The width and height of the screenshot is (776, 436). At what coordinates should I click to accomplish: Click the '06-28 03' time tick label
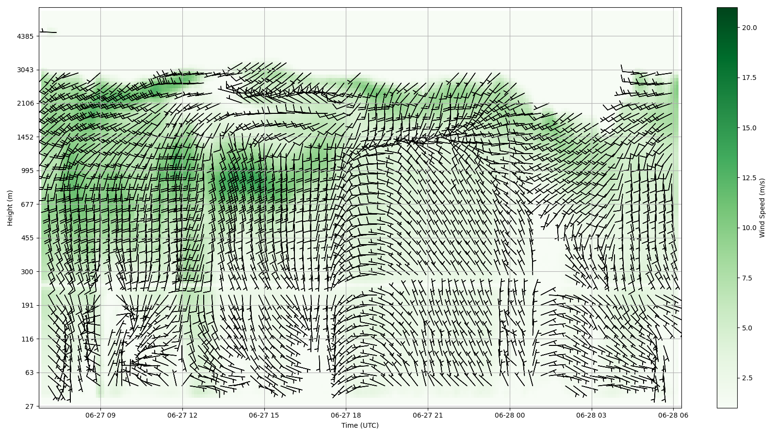click(591, 415)
